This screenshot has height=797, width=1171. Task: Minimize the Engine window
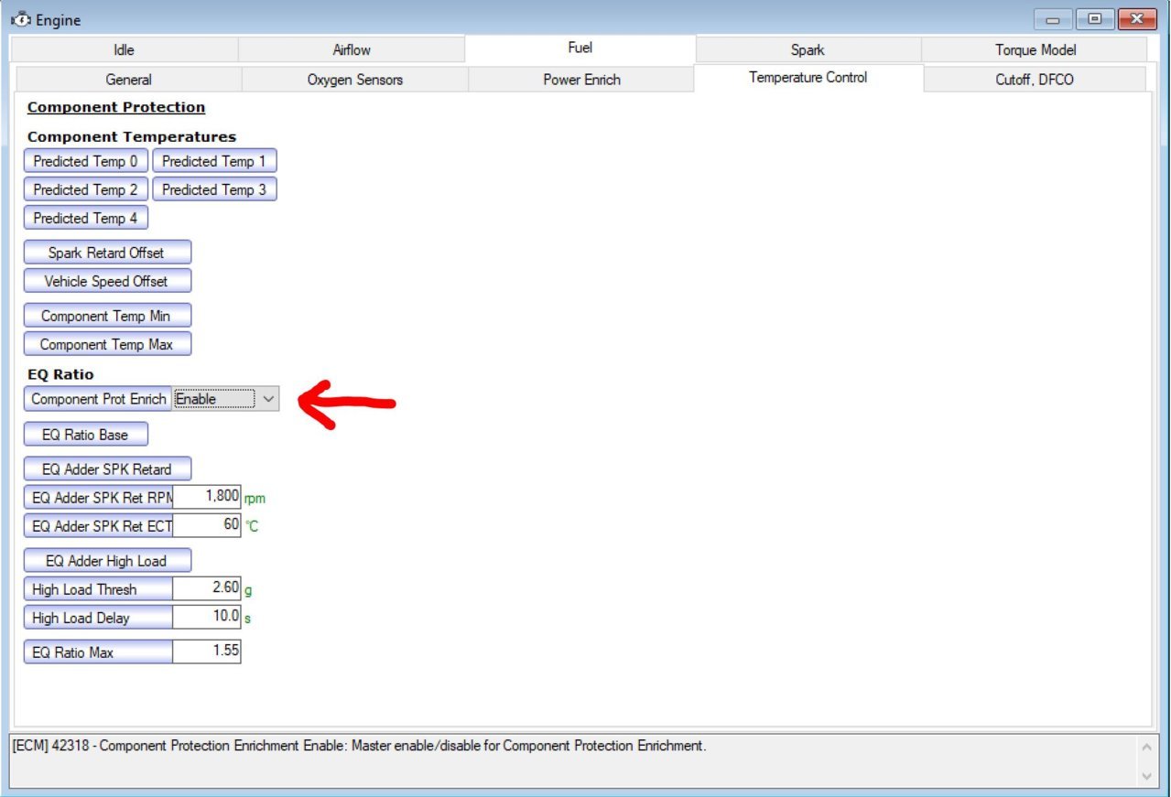[x=1054, y=19]
